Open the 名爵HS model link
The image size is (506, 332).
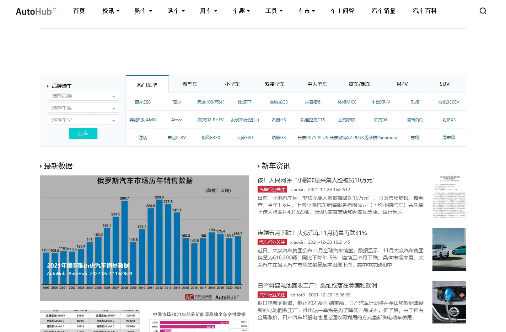(x=279, y=120)
